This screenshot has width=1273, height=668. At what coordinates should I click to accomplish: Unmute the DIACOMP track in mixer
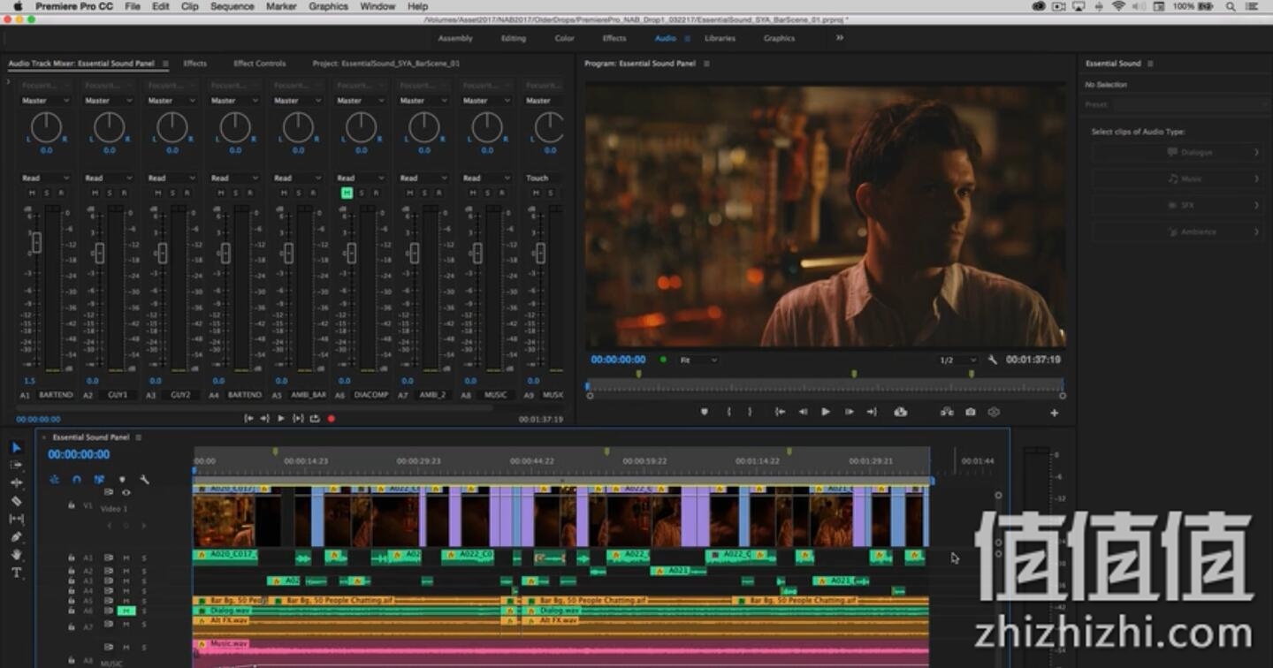point(347,193)
